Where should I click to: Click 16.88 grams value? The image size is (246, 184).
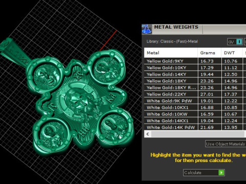click(207, 107)
